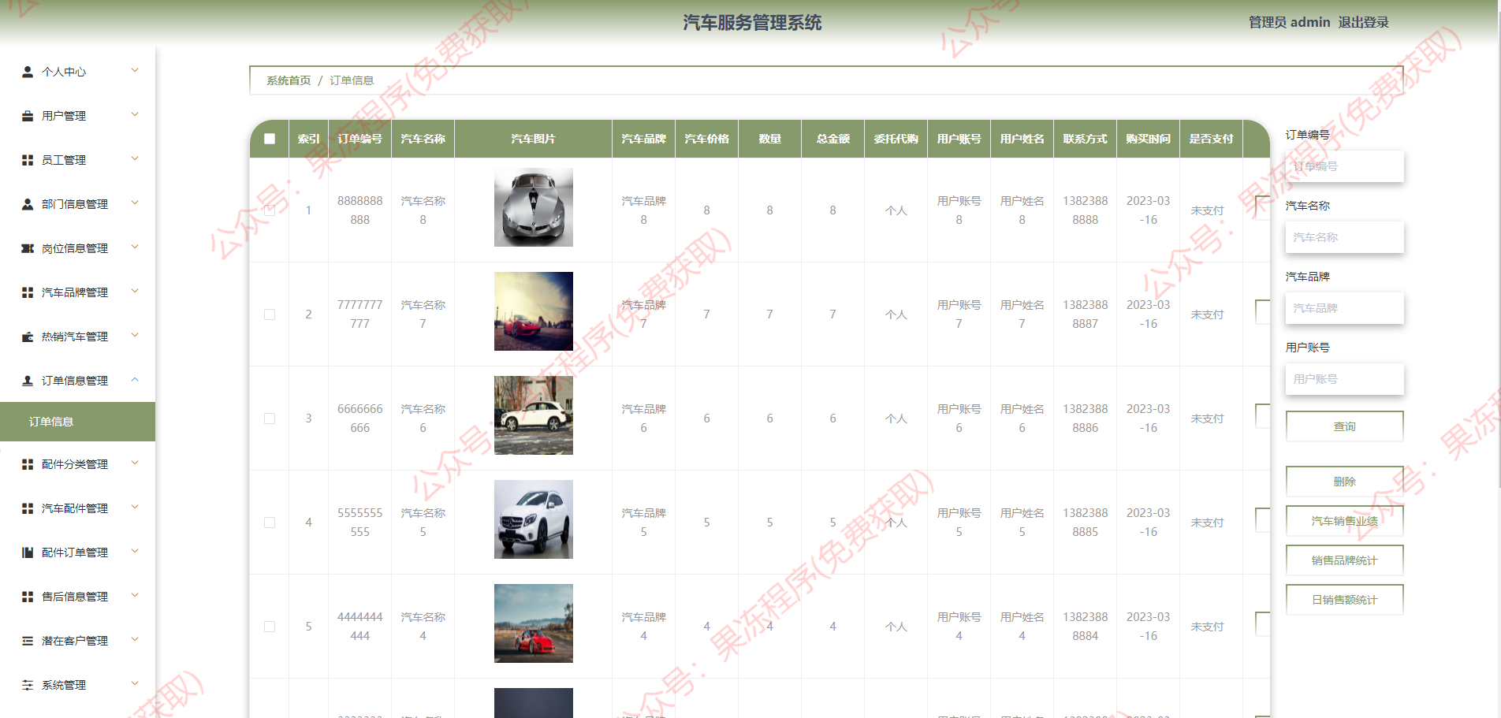Image resolution: width=1501 pixels, height=718 pixels.
Task: Click the 订单信息管理 user icon
Action: click(x=28, y=381)
